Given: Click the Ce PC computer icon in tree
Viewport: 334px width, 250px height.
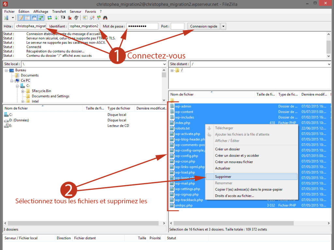Looking at the screenshot, I should pyautogui.click(x=17, y=81).
